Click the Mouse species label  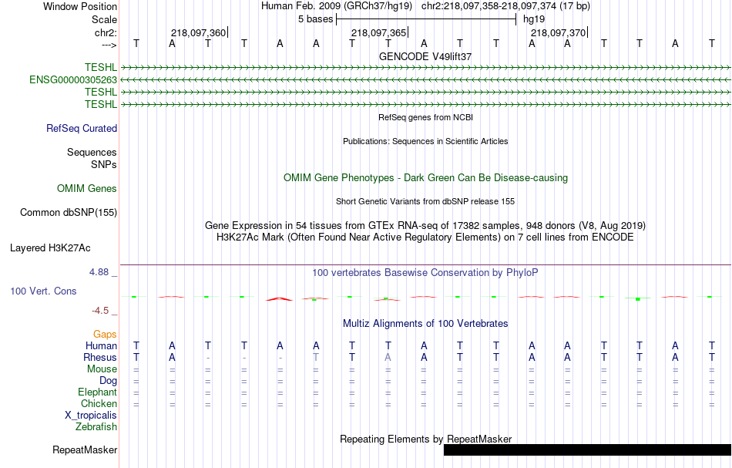point(102,369)
